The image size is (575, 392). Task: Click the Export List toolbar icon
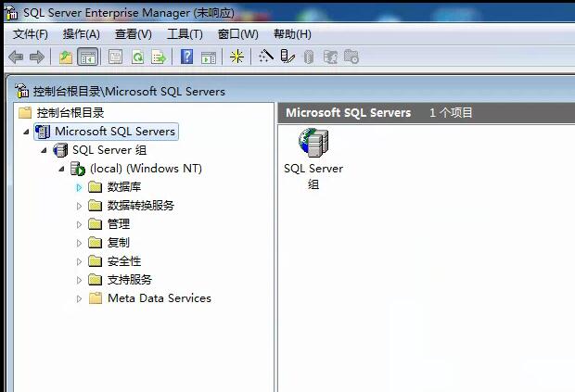(159, 57)
